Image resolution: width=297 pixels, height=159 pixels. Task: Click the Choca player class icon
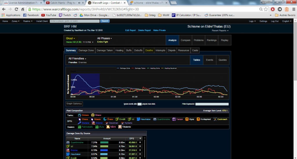79,119
